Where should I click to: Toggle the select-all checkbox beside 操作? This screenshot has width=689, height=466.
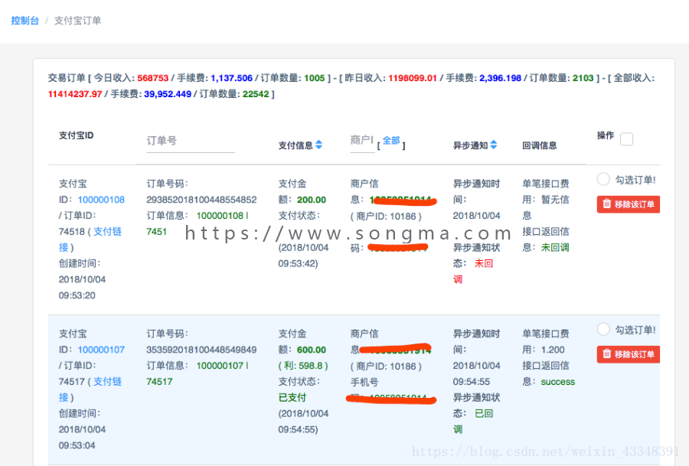(626, 139)
